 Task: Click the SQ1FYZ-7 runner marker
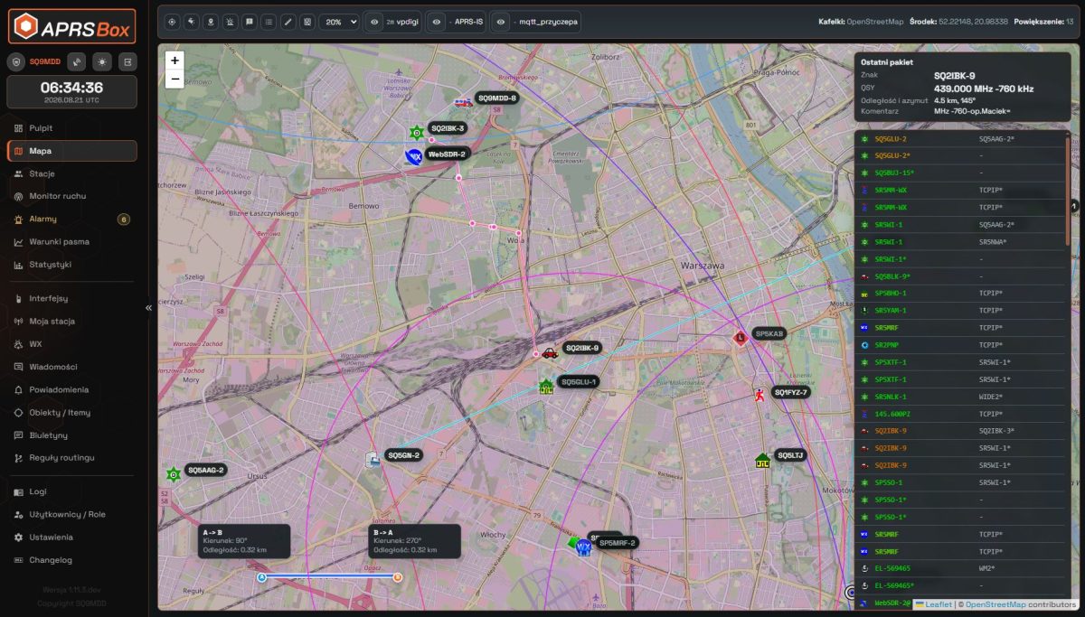760,395
